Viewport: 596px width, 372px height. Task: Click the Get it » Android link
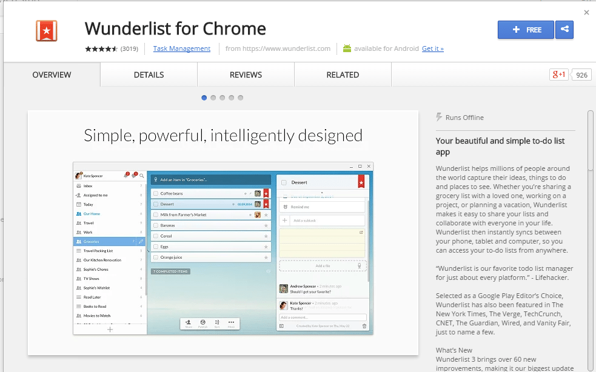tap(432, 48)
